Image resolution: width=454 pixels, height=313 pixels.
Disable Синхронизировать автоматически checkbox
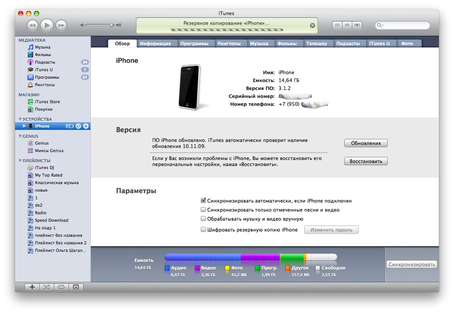click(x=204, y=201)
